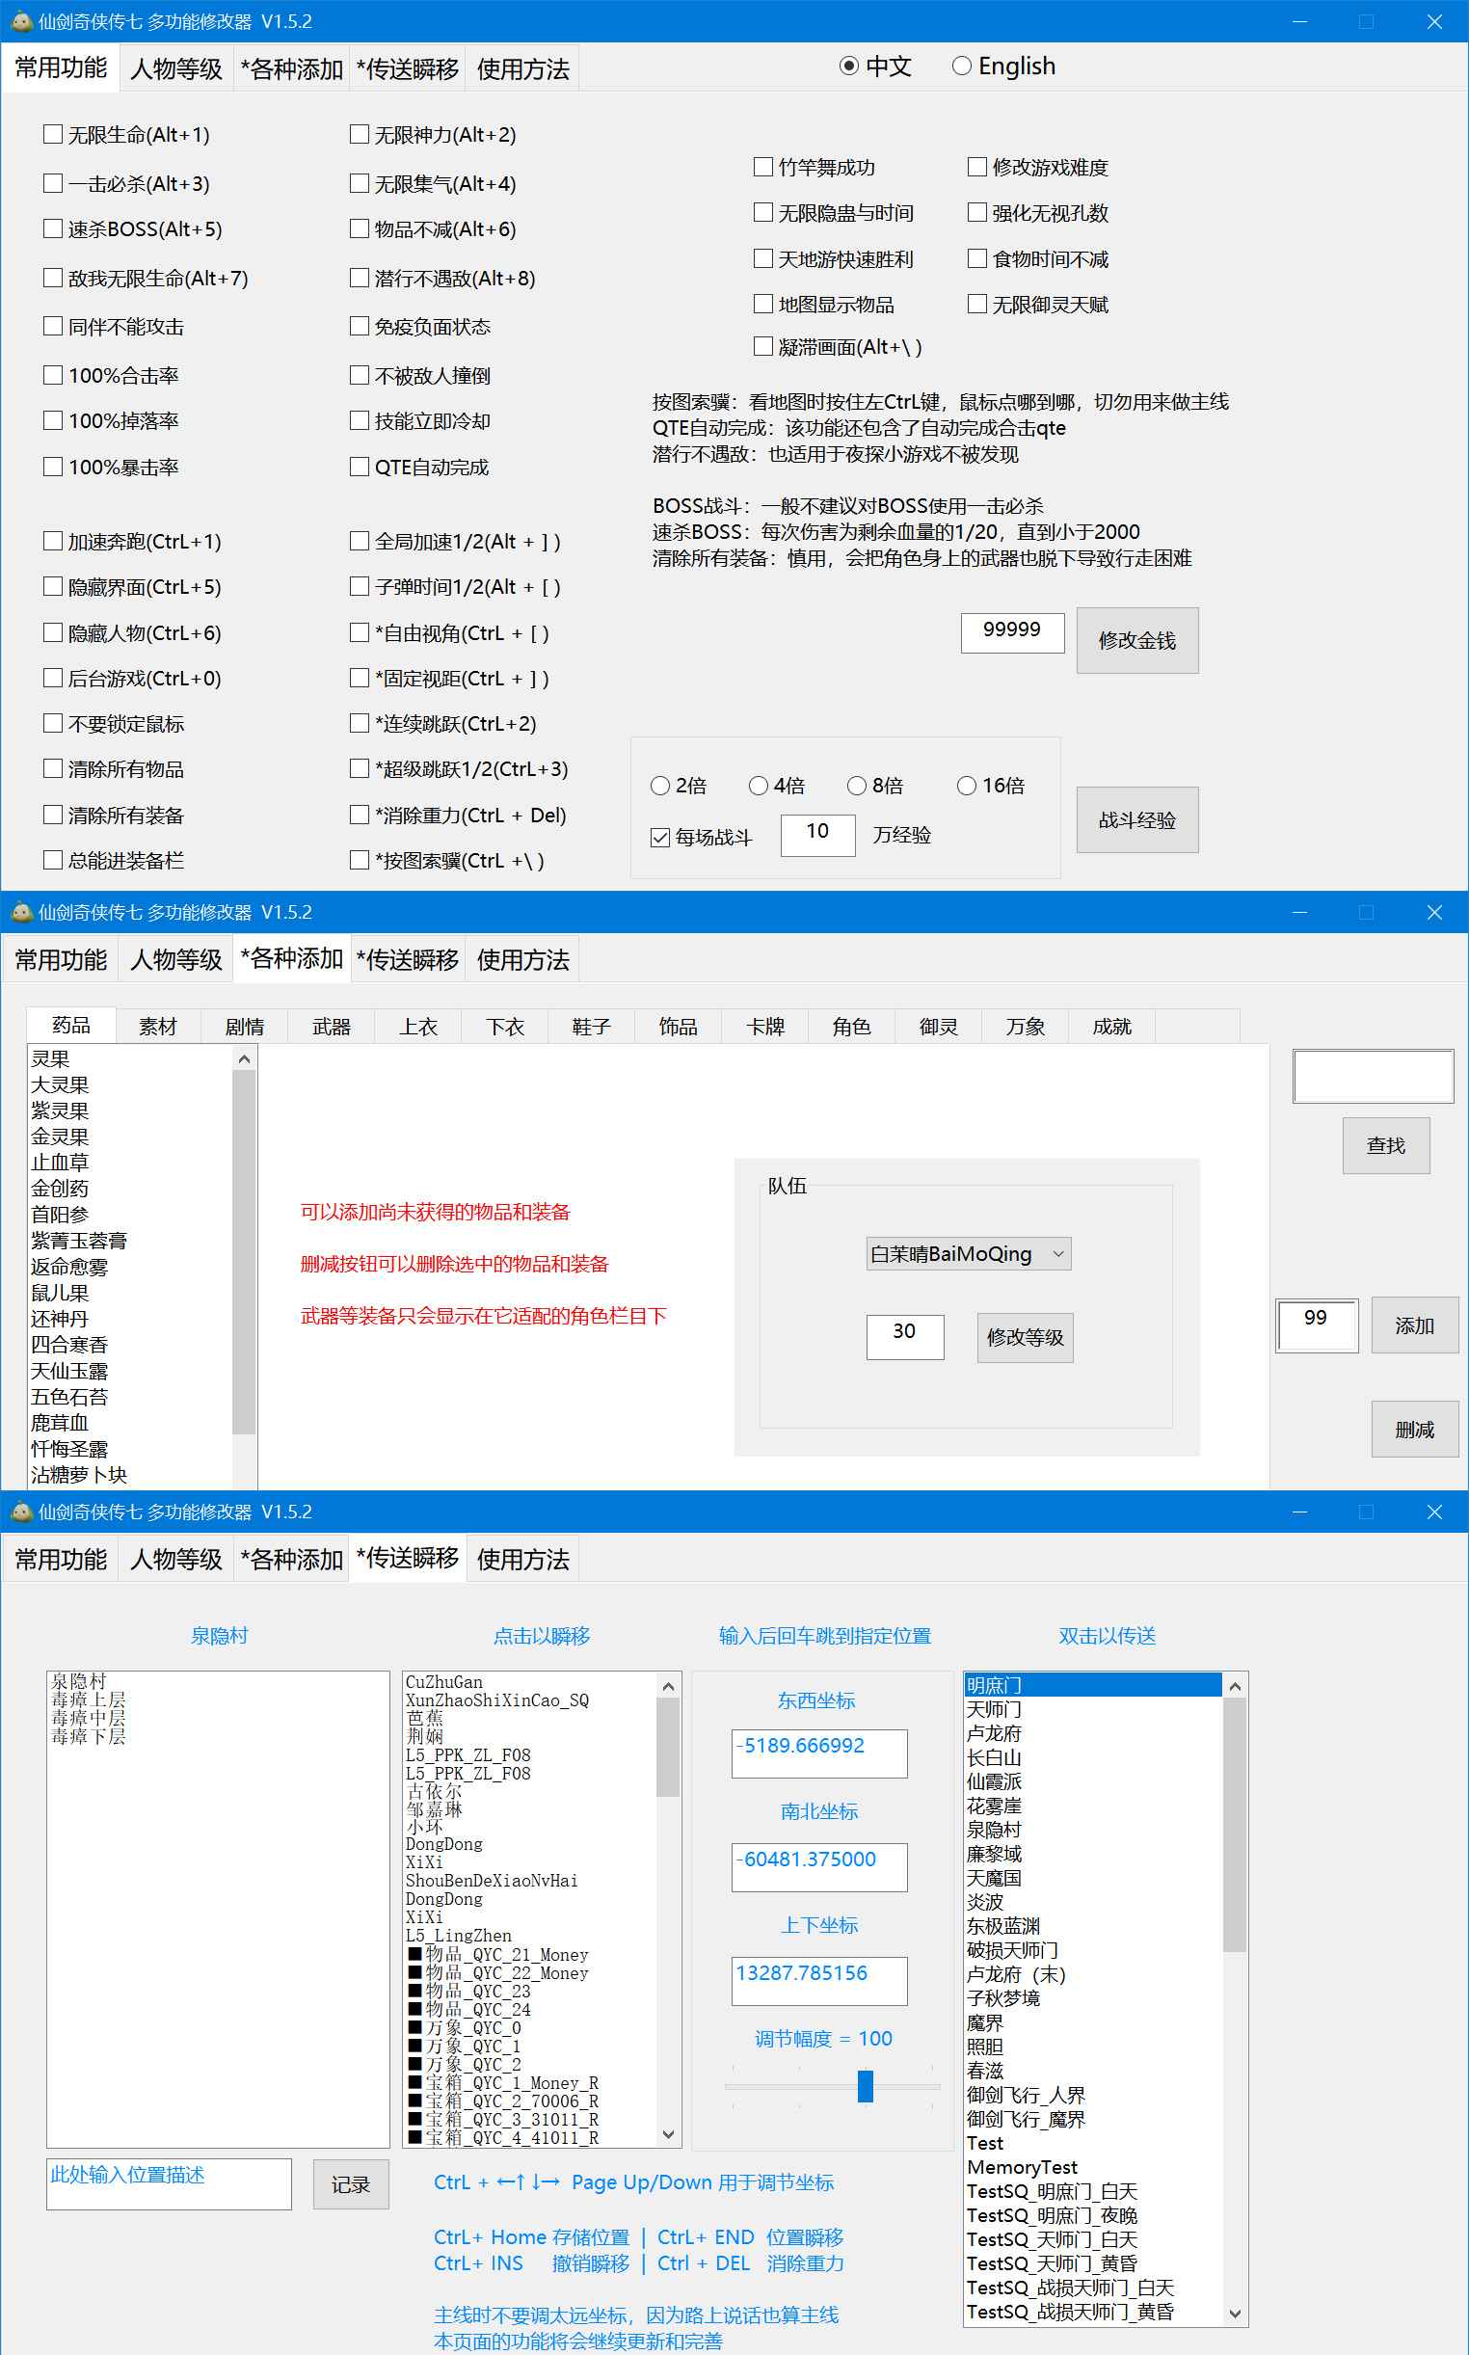Click the 战斗经验 button
Screen dimensions: 1469x2355
click(x=1136, y=819)
